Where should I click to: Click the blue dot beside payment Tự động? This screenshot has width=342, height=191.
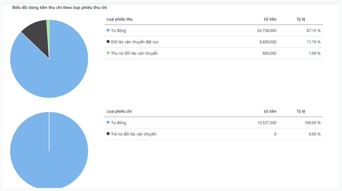point(108,123)
